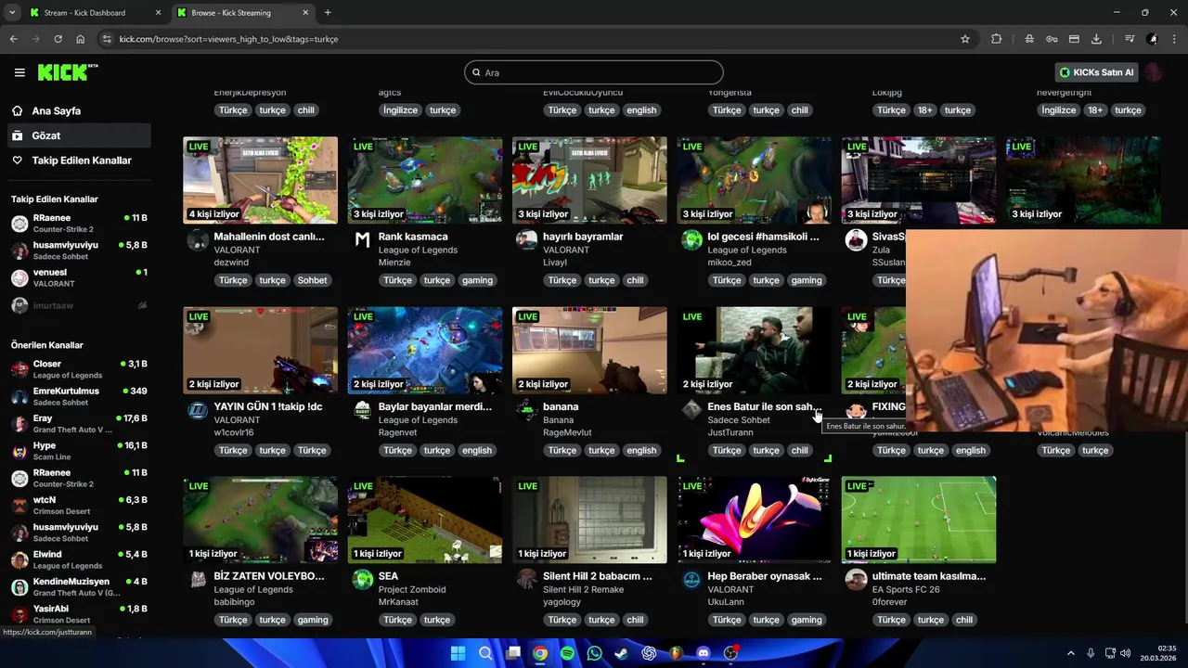
Task: Open the Chrome extensions puzzle icon
Action: pos(997,39)
